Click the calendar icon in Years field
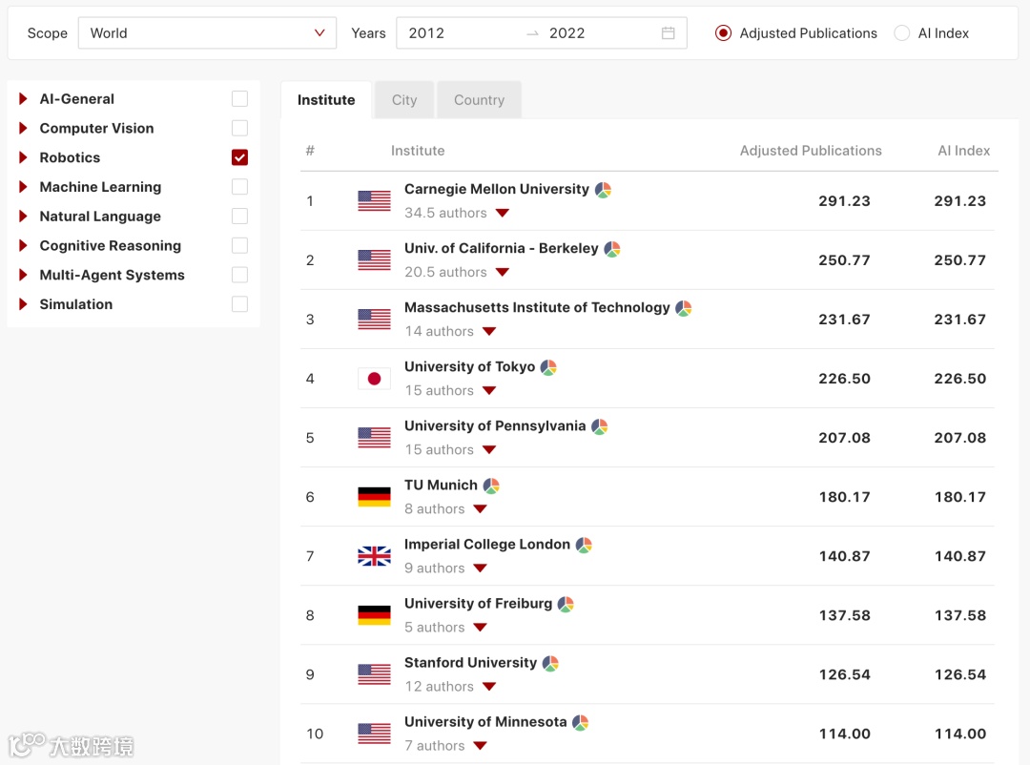Screen dimensions: 1030x765 [x=668, y=32]
